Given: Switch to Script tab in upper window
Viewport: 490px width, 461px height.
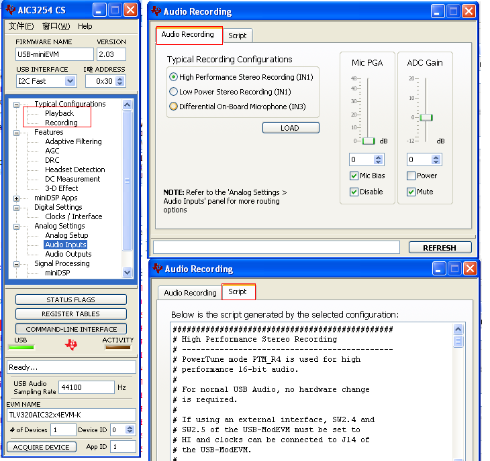Looking at the screenshot, I should [237, 36].
